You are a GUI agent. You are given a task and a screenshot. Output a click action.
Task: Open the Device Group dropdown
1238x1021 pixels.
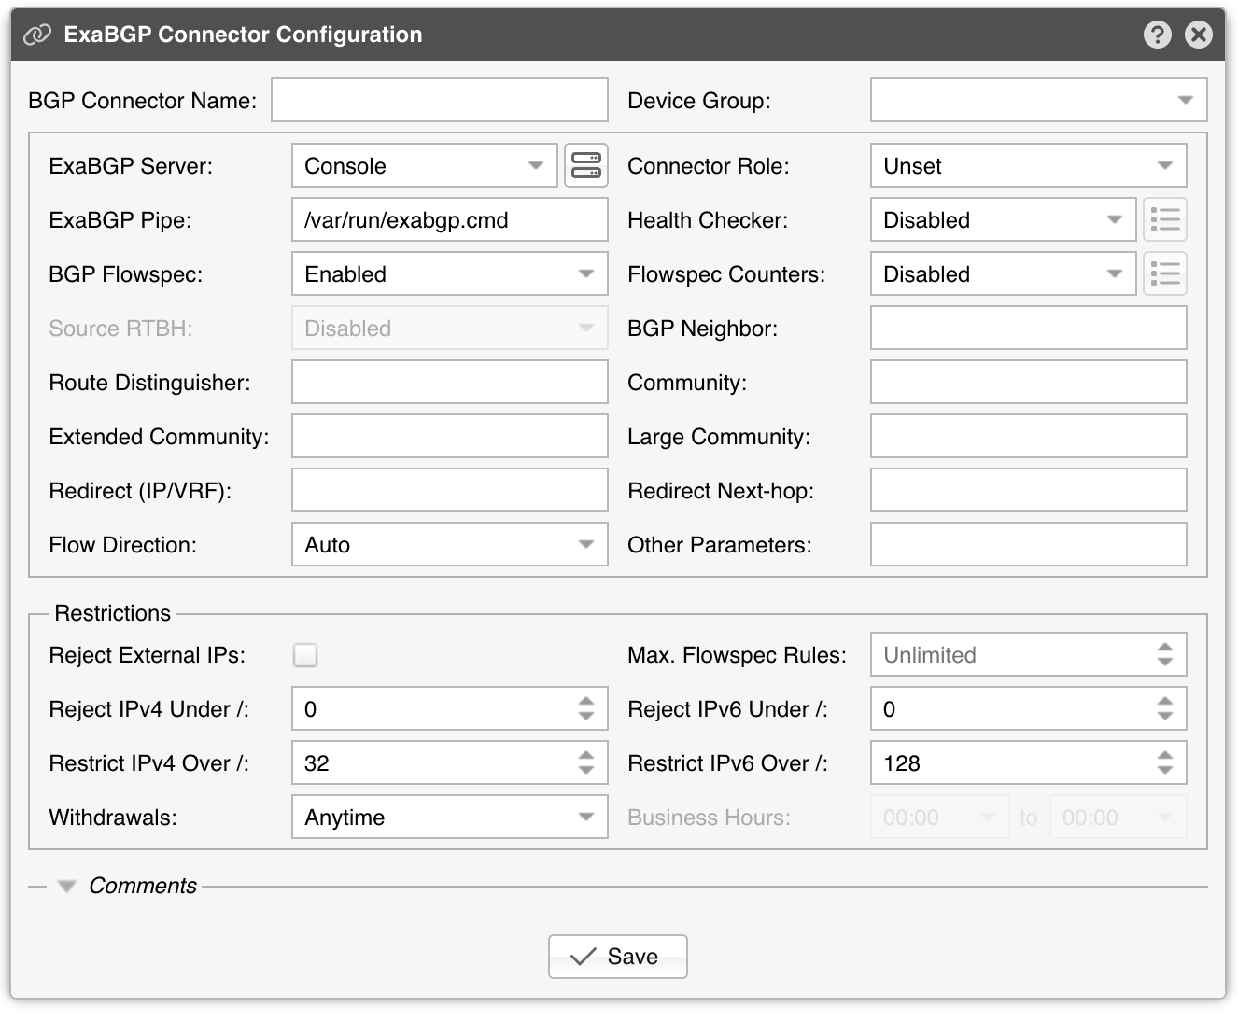coord(1038,100)
